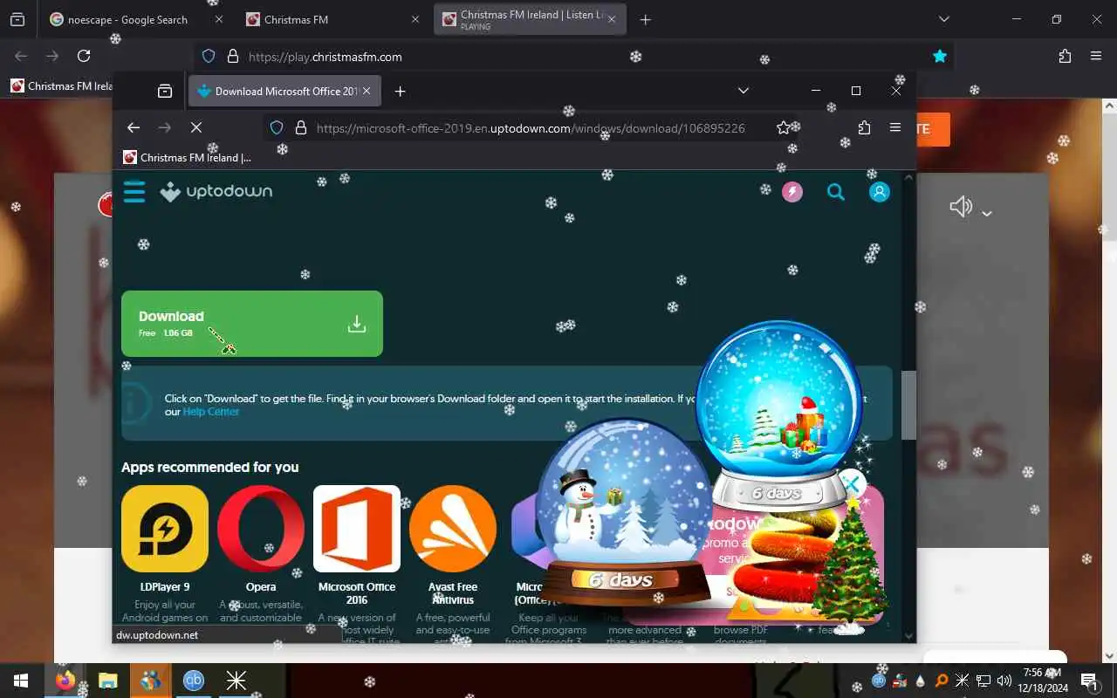The image size is (1117, 698).
Task: Close the noescape Google Search tab
Action: tap(218, 19)
